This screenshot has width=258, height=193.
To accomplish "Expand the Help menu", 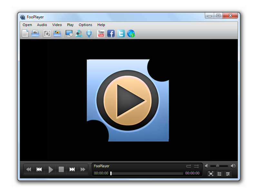I will click(x=101, y=25).
